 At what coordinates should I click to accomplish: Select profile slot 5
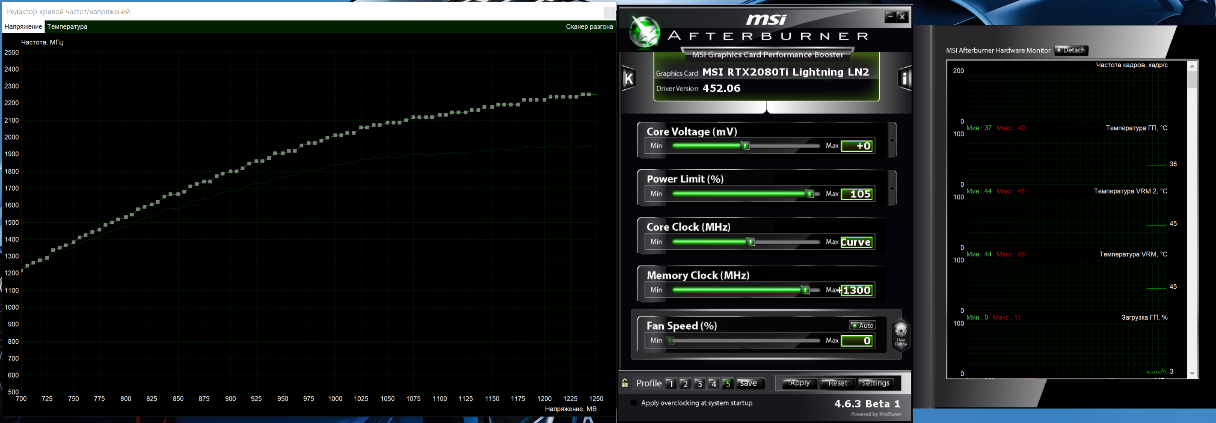tap(727, 383)
